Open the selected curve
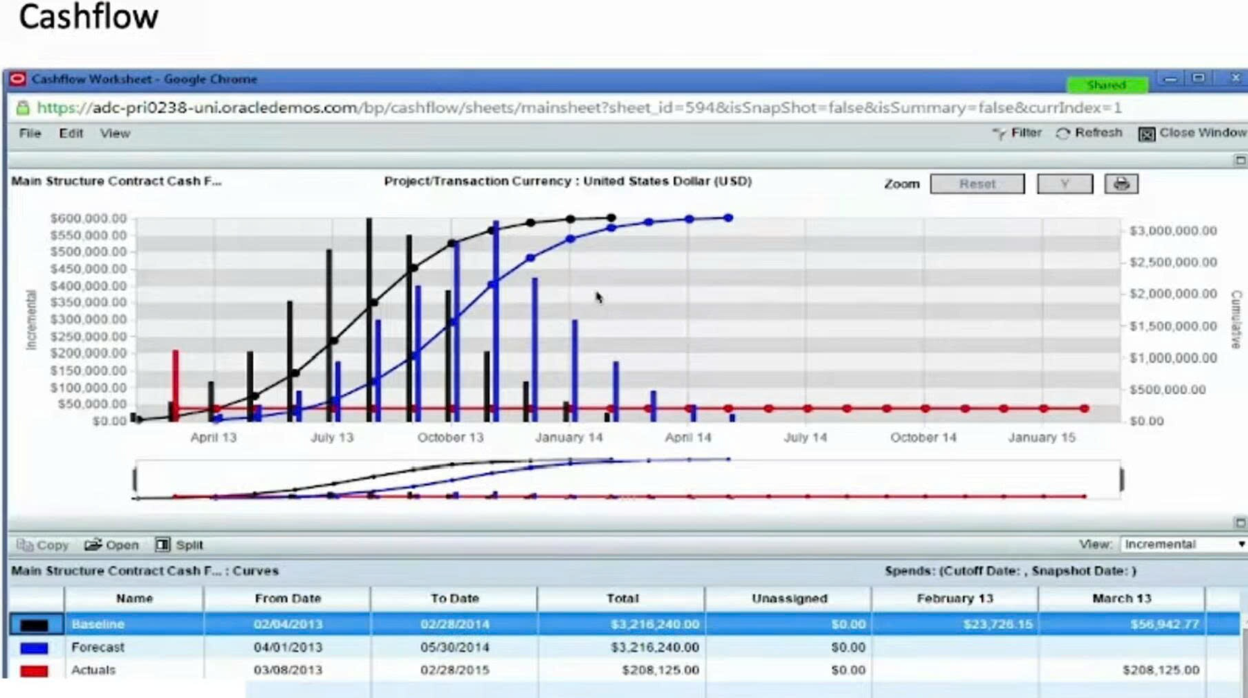The image size is (1248, 698). pos(112,545)
